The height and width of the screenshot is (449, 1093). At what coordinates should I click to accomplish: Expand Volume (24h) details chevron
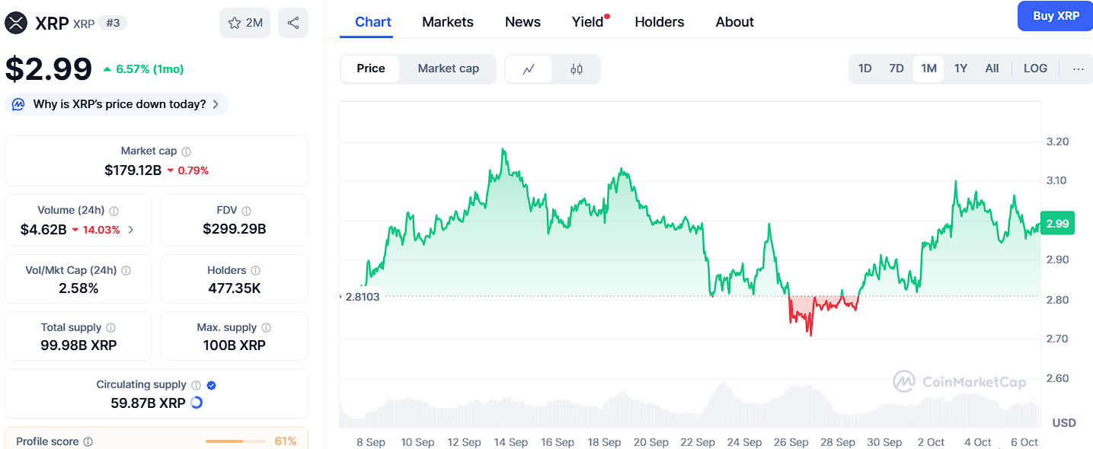(x=131, y=230)
